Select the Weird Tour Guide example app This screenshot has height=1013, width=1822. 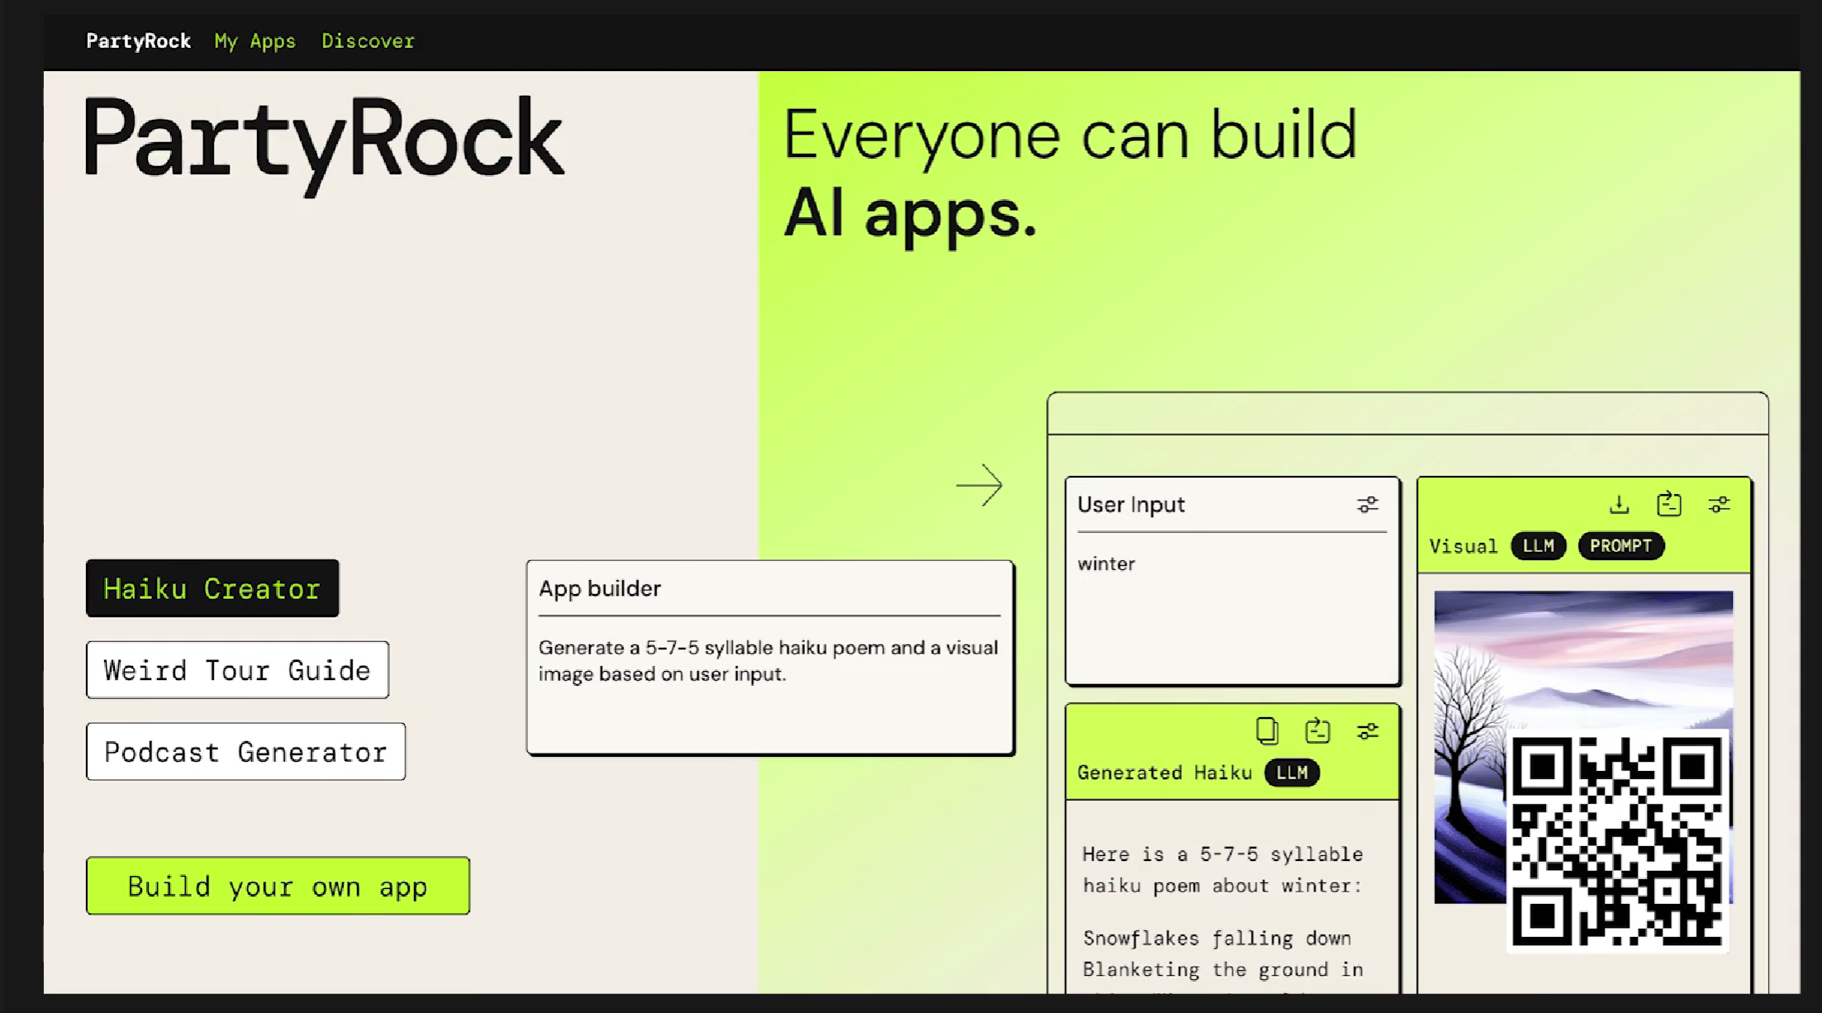[237, 670]
